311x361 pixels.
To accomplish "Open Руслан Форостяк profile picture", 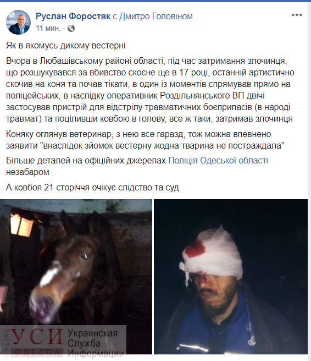I will coord(18,23).
